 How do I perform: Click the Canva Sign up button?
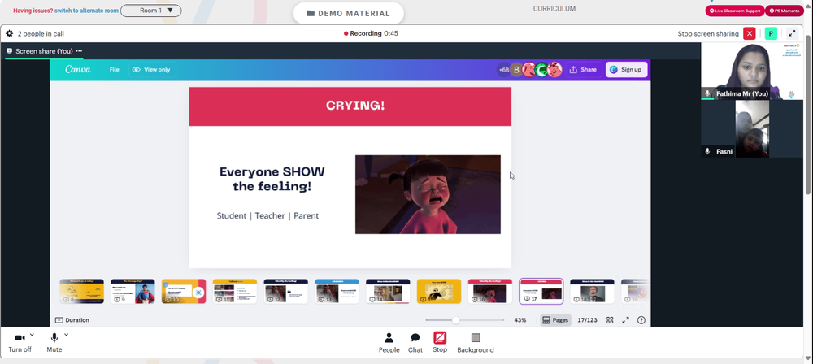626,70
